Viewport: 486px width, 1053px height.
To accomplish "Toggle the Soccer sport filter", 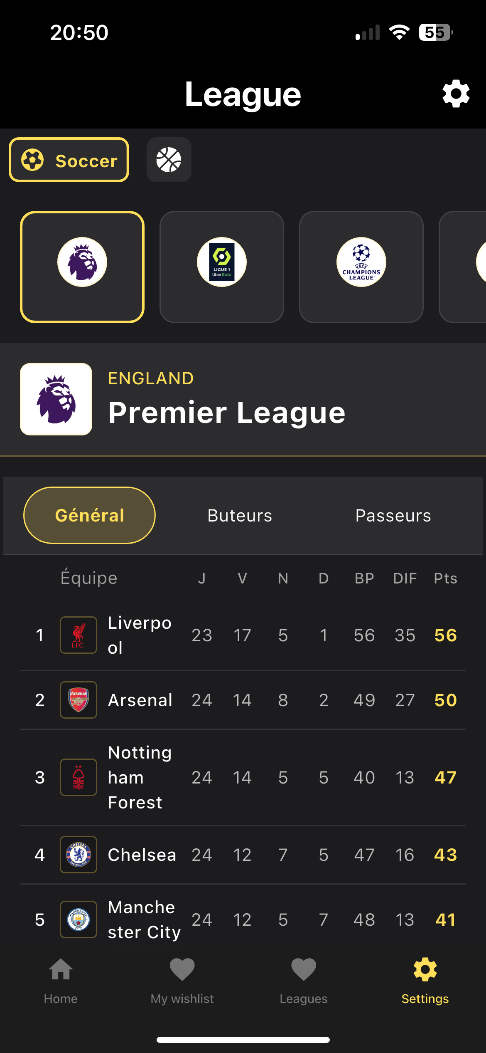I will [69, 160].
